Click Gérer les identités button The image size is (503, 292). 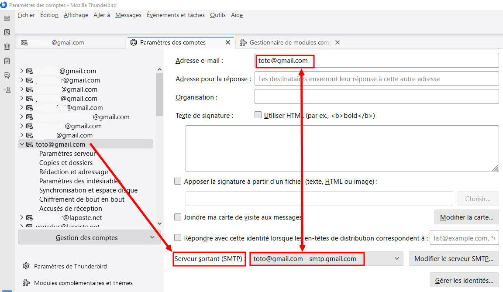(x=464, y=281)
